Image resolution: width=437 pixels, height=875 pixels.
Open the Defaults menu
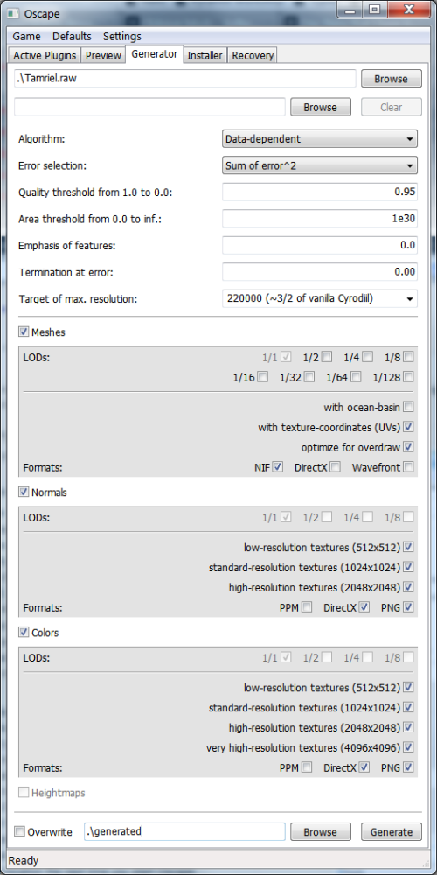click(72, 36)
